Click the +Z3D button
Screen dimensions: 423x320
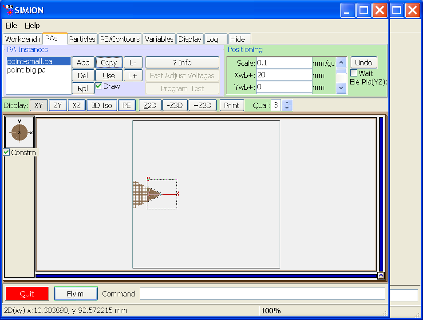202,105
